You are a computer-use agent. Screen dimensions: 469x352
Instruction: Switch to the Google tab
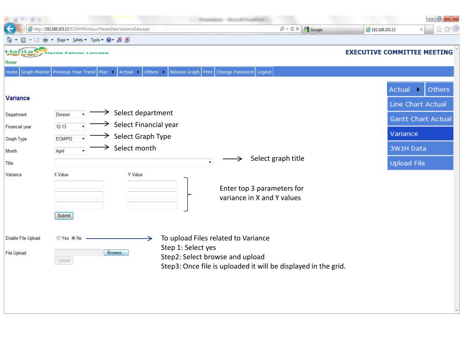click(x=333, y=29)
